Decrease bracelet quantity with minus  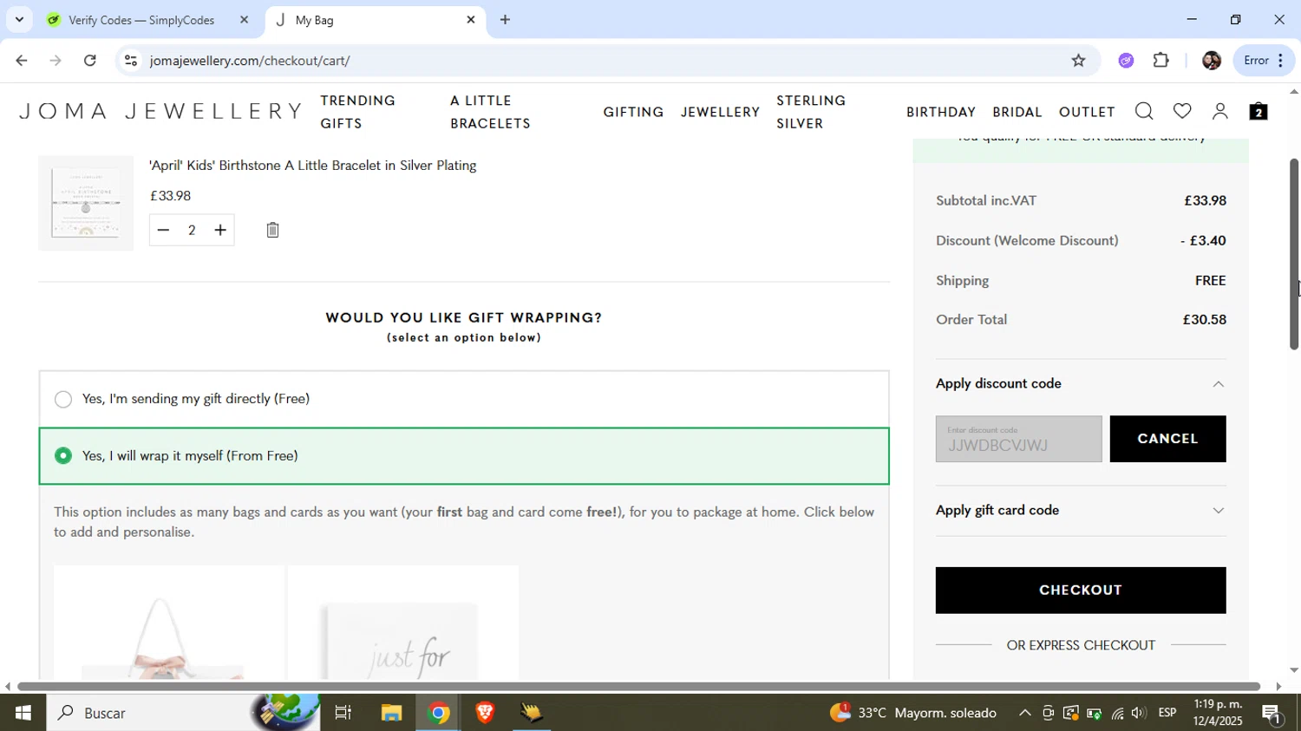pos(163,230)
